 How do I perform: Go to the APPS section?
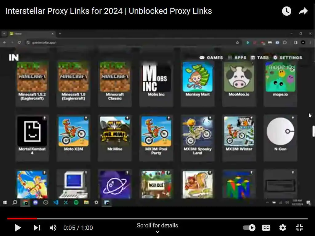click(x=237, y=57)
